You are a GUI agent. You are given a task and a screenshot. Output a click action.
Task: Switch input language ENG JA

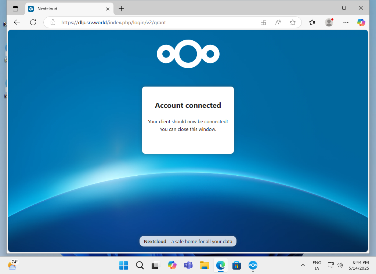pyautogui.click(x=317, y=265)
